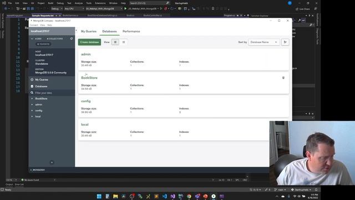355x200 pixels.
Task: Expand config in the sidebar tree
Action: pyautogui.click(x=32, y=111)
